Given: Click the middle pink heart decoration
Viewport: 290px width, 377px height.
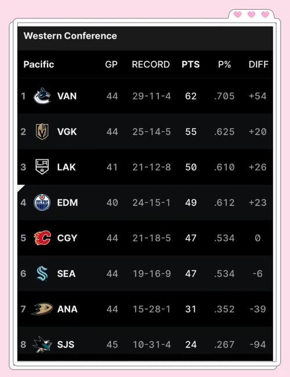Looking at the screenshot, I should 251,14.
